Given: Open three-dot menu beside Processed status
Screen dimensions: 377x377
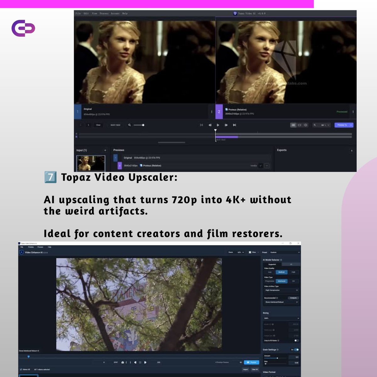Looking at the screenshot, I should [353, 112].
